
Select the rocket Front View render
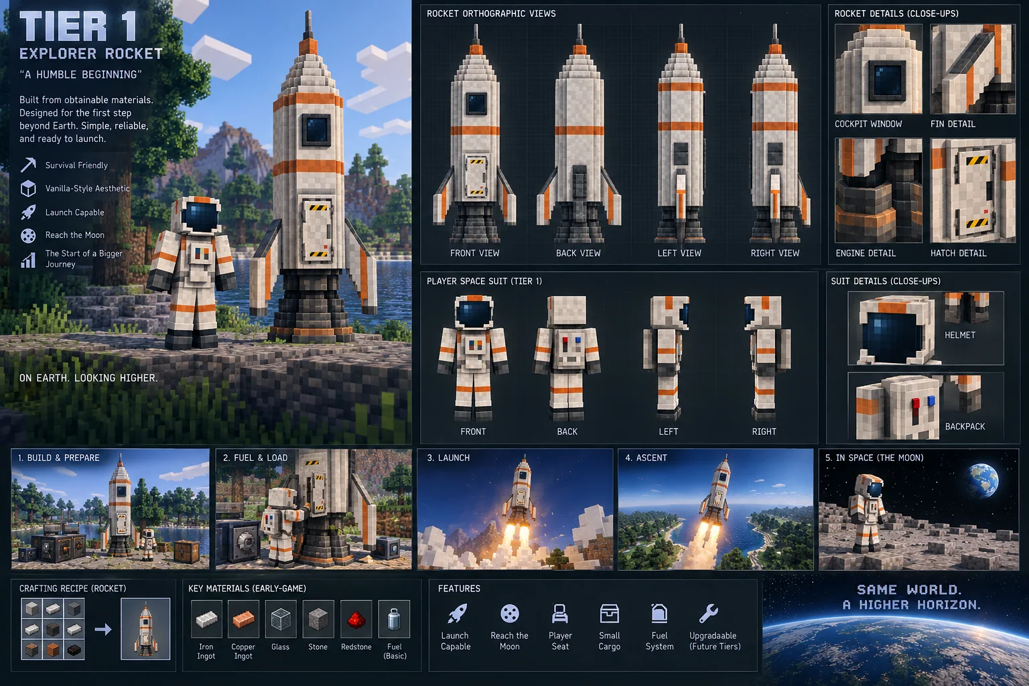tap(475, 134)
